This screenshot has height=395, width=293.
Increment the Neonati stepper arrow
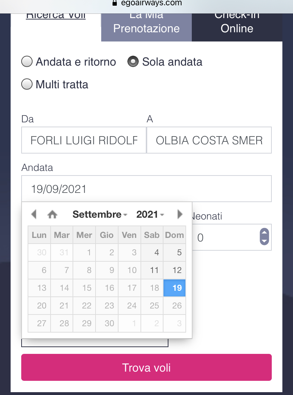click(x=264, y=233)
